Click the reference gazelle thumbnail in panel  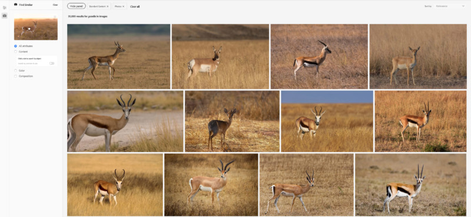point(36,27)
